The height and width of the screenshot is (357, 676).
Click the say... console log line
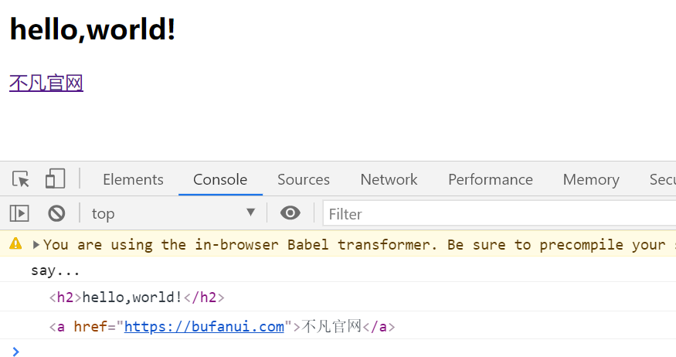(x=55, y=270)
